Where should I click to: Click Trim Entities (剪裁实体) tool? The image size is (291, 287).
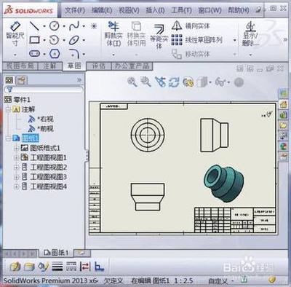coord(113,34)
